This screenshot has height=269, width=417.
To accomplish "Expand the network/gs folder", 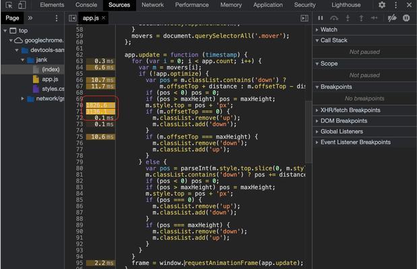I will pyautogui.click(x=23, y=99).
